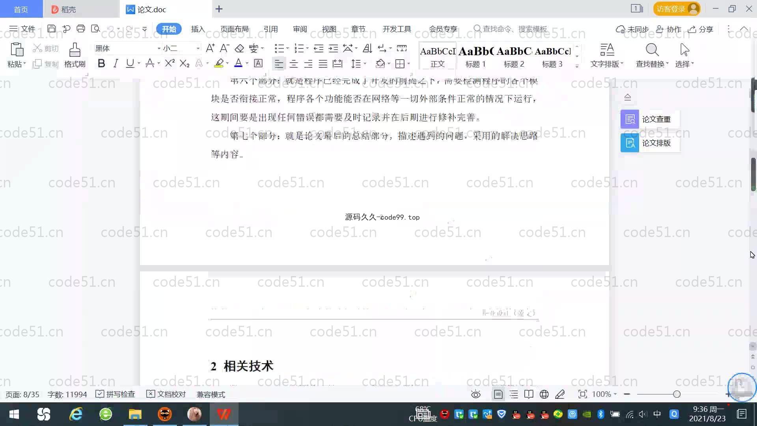Apply subscript formatting
The image size is (757, 426).
pos(185,63)
